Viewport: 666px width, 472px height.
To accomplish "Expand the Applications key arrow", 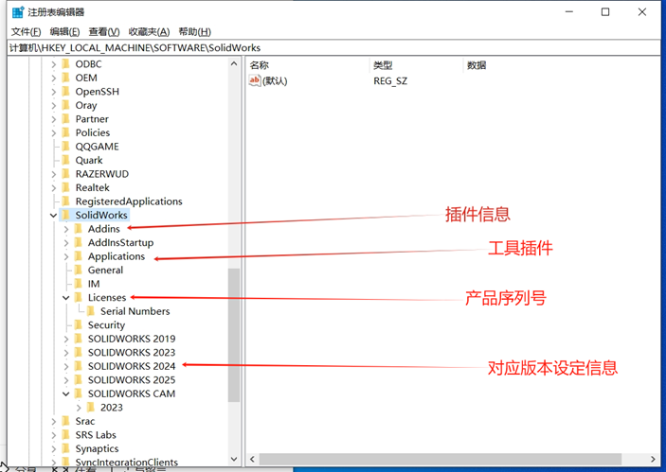I will 66,256.
